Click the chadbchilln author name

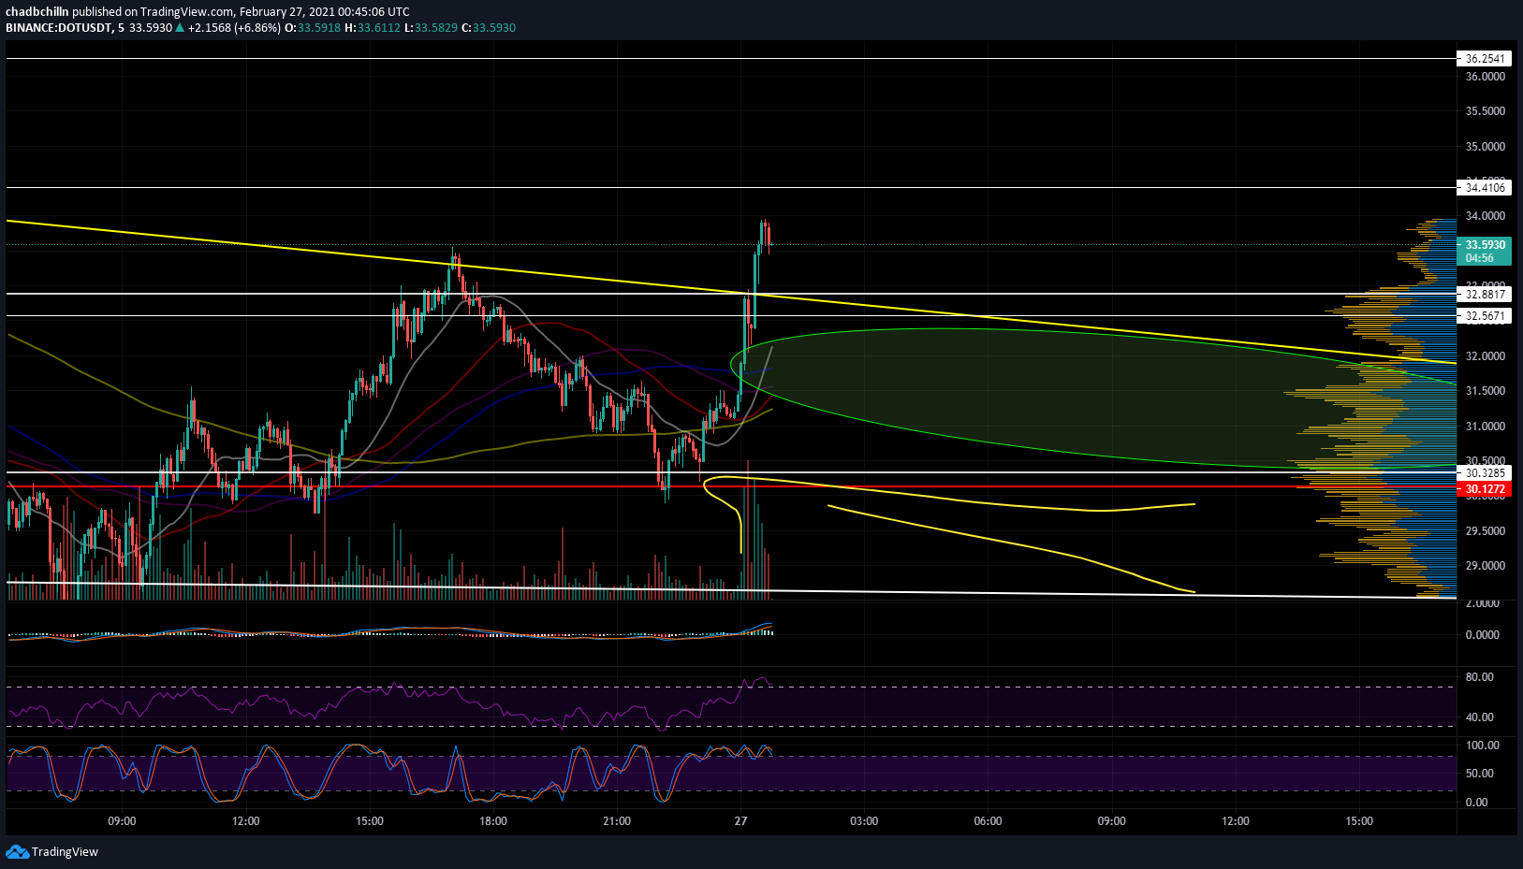coord(37,12)
